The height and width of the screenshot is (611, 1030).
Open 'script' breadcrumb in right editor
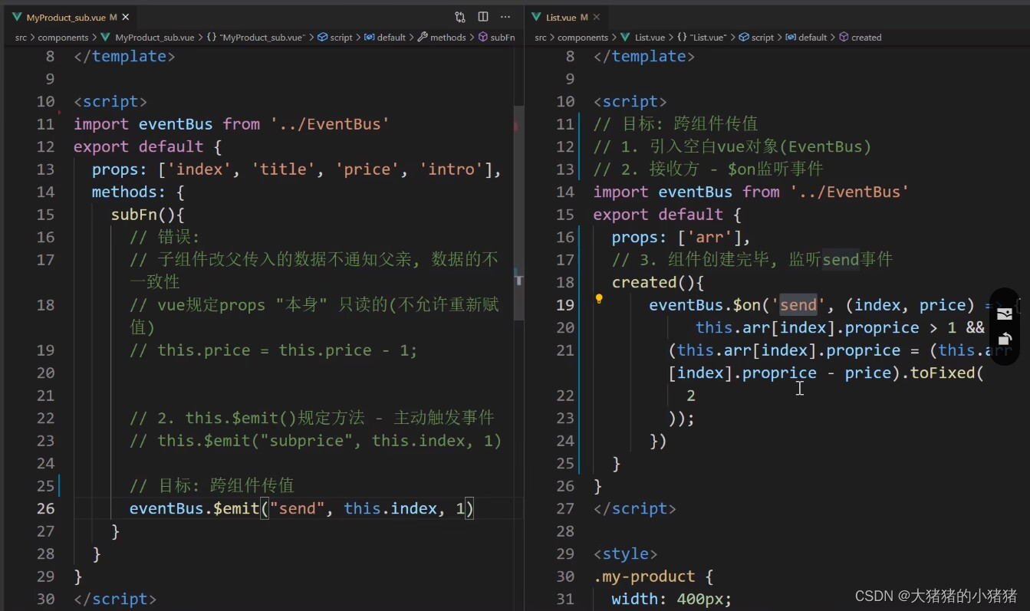coord(756,37)
